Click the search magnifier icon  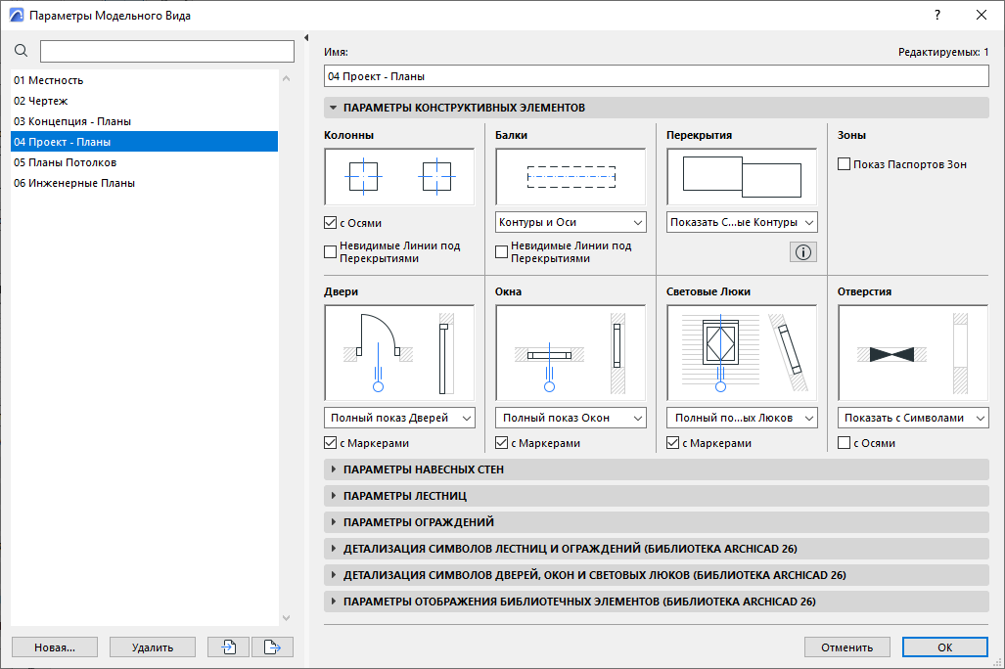pos(21,50)
